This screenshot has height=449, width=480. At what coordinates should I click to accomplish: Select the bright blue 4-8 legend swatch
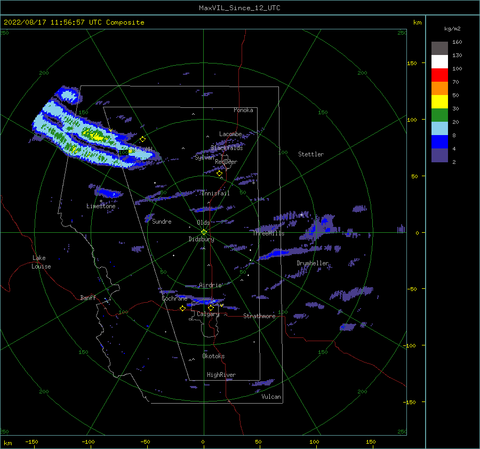click(439, 142)
